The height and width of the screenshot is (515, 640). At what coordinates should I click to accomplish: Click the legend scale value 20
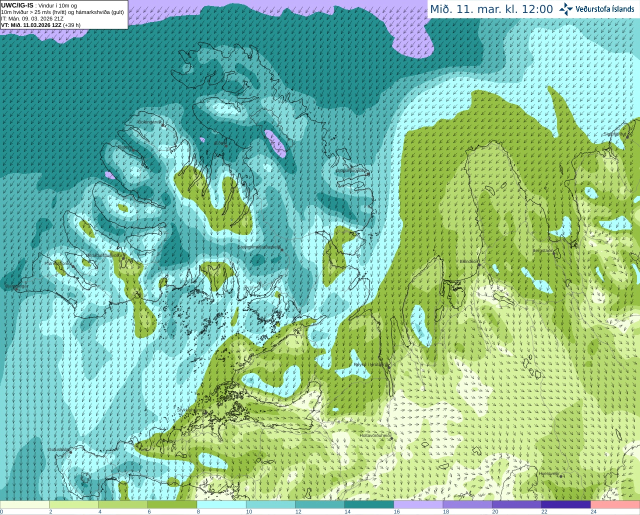point(495,511)
